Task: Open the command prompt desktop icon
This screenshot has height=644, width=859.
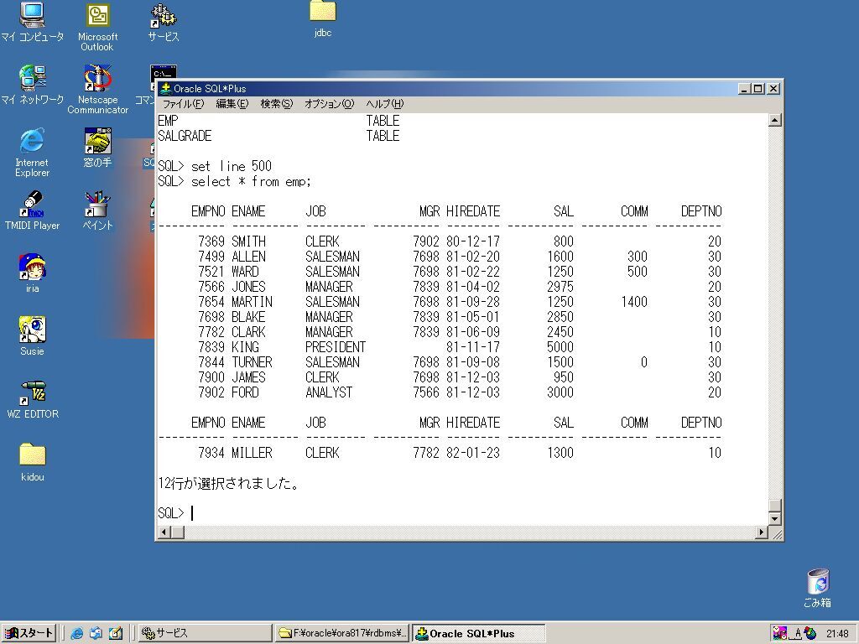Action: coord(164,72)
